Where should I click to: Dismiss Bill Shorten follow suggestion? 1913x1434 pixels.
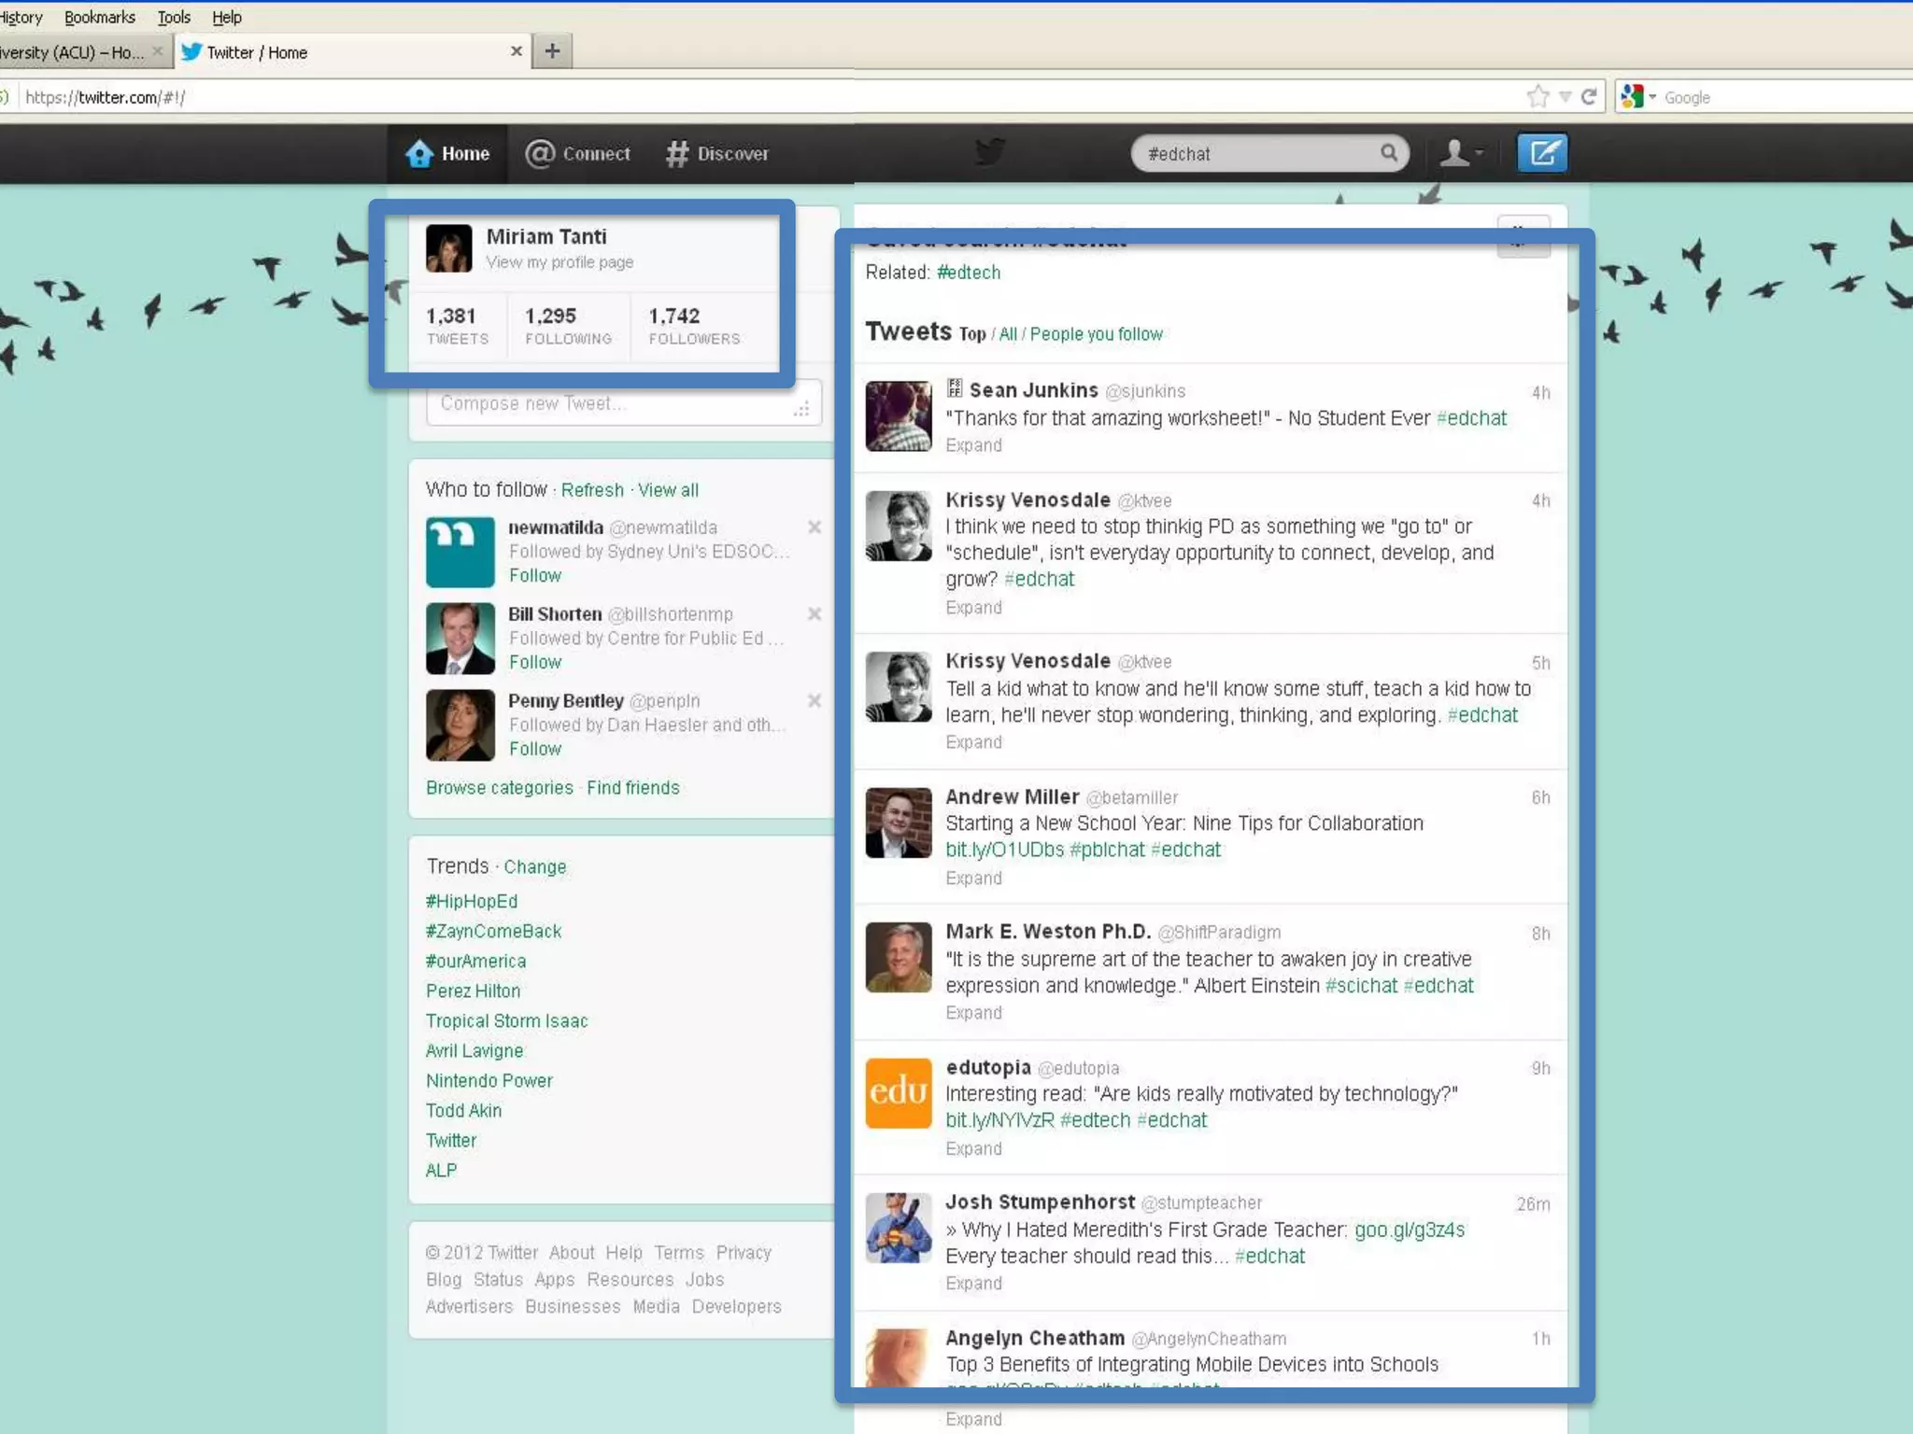click(815, 614)
